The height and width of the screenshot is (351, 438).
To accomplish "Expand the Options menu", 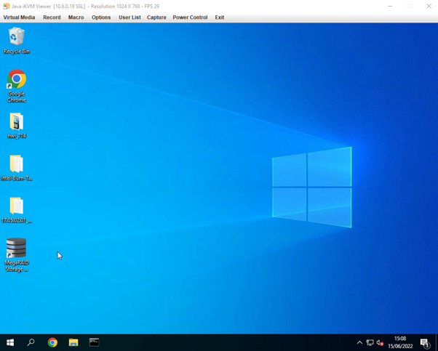I will [101, 17].
